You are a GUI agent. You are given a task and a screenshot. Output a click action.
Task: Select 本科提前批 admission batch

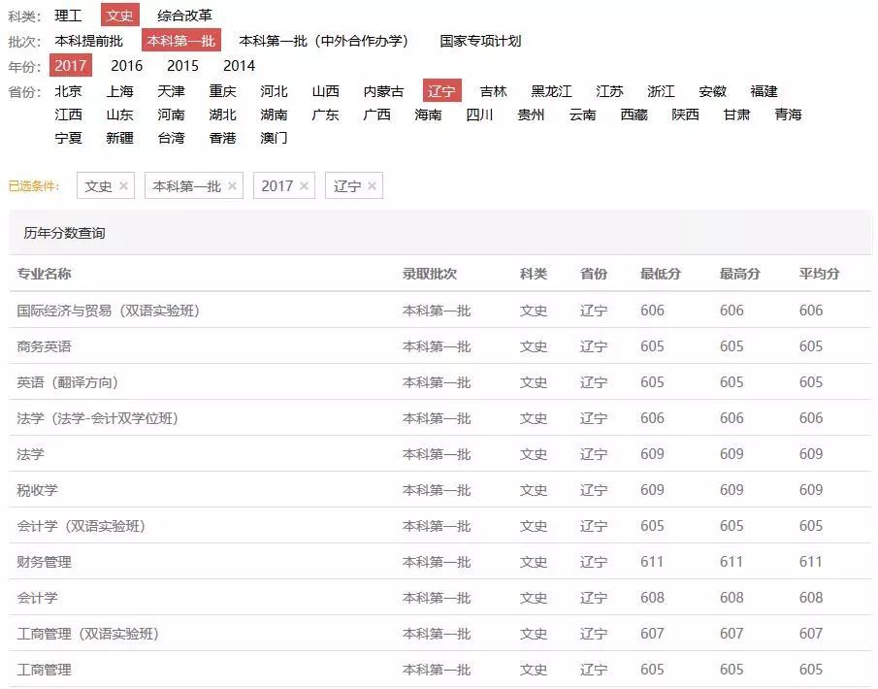click(88, 41)
